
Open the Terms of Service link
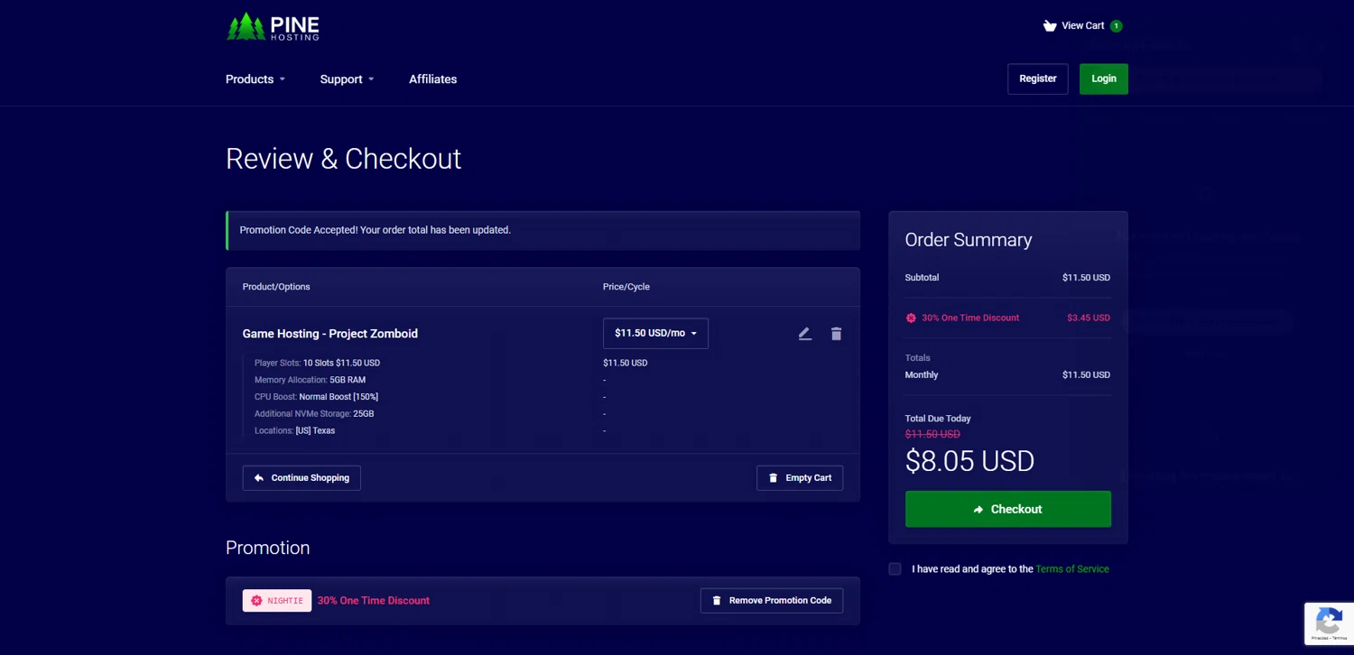pos(1072,569)
